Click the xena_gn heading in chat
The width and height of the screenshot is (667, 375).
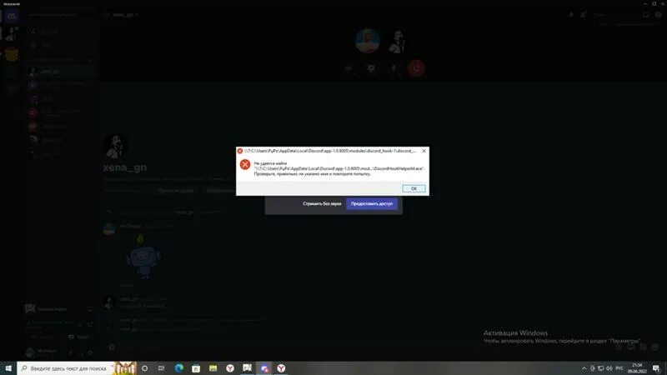124,167
